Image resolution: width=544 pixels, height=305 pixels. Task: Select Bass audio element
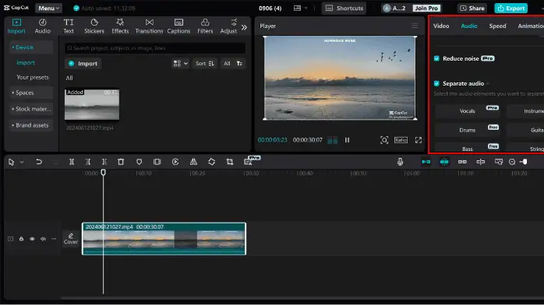(468, 149)
